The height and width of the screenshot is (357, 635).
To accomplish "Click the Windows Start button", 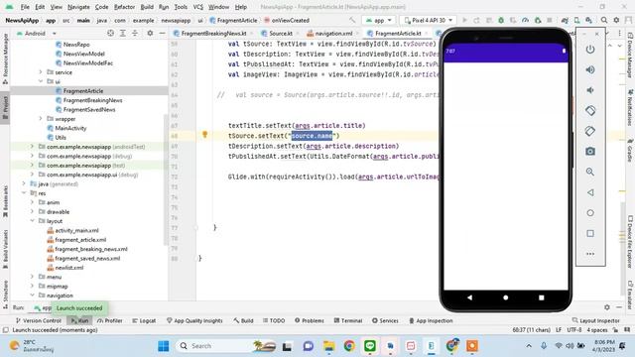I will click(x=164, y=346).
